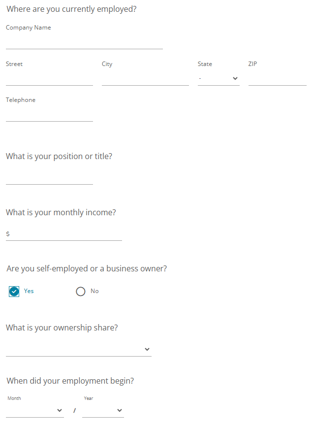The height and width of the screenshot is (427, 313).
Task: Click the ownership share chevron arrow
Action: click(x=147, y=349)
